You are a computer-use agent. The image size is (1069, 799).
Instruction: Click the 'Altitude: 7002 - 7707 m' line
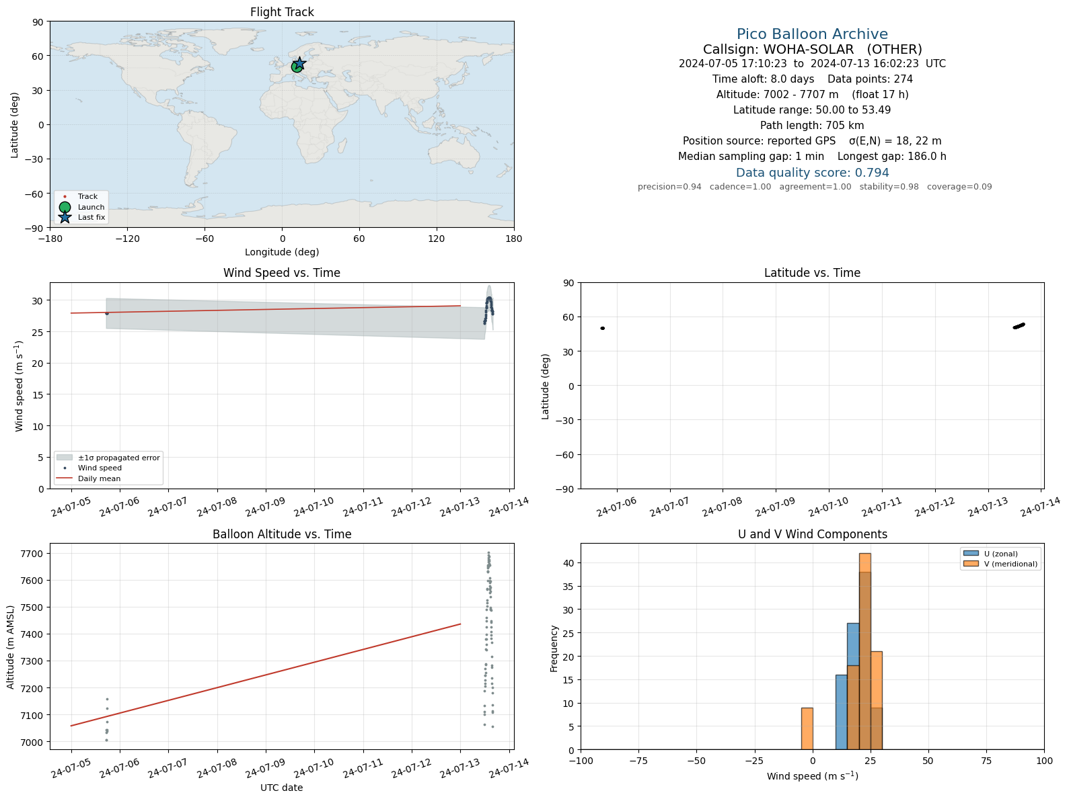[777, 95]
